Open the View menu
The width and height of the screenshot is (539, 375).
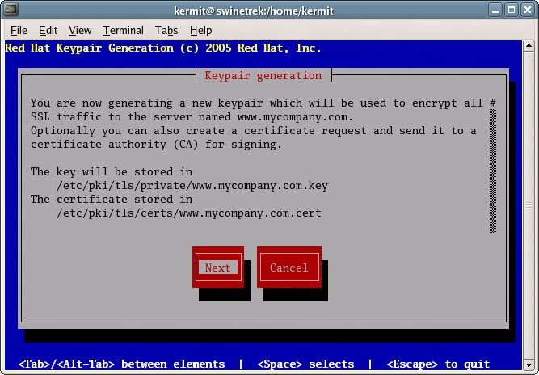(x=80, y=30)
